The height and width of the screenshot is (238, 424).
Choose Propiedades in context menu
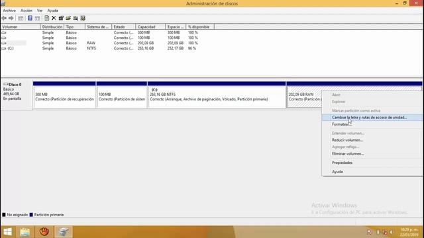pos(372,163)
